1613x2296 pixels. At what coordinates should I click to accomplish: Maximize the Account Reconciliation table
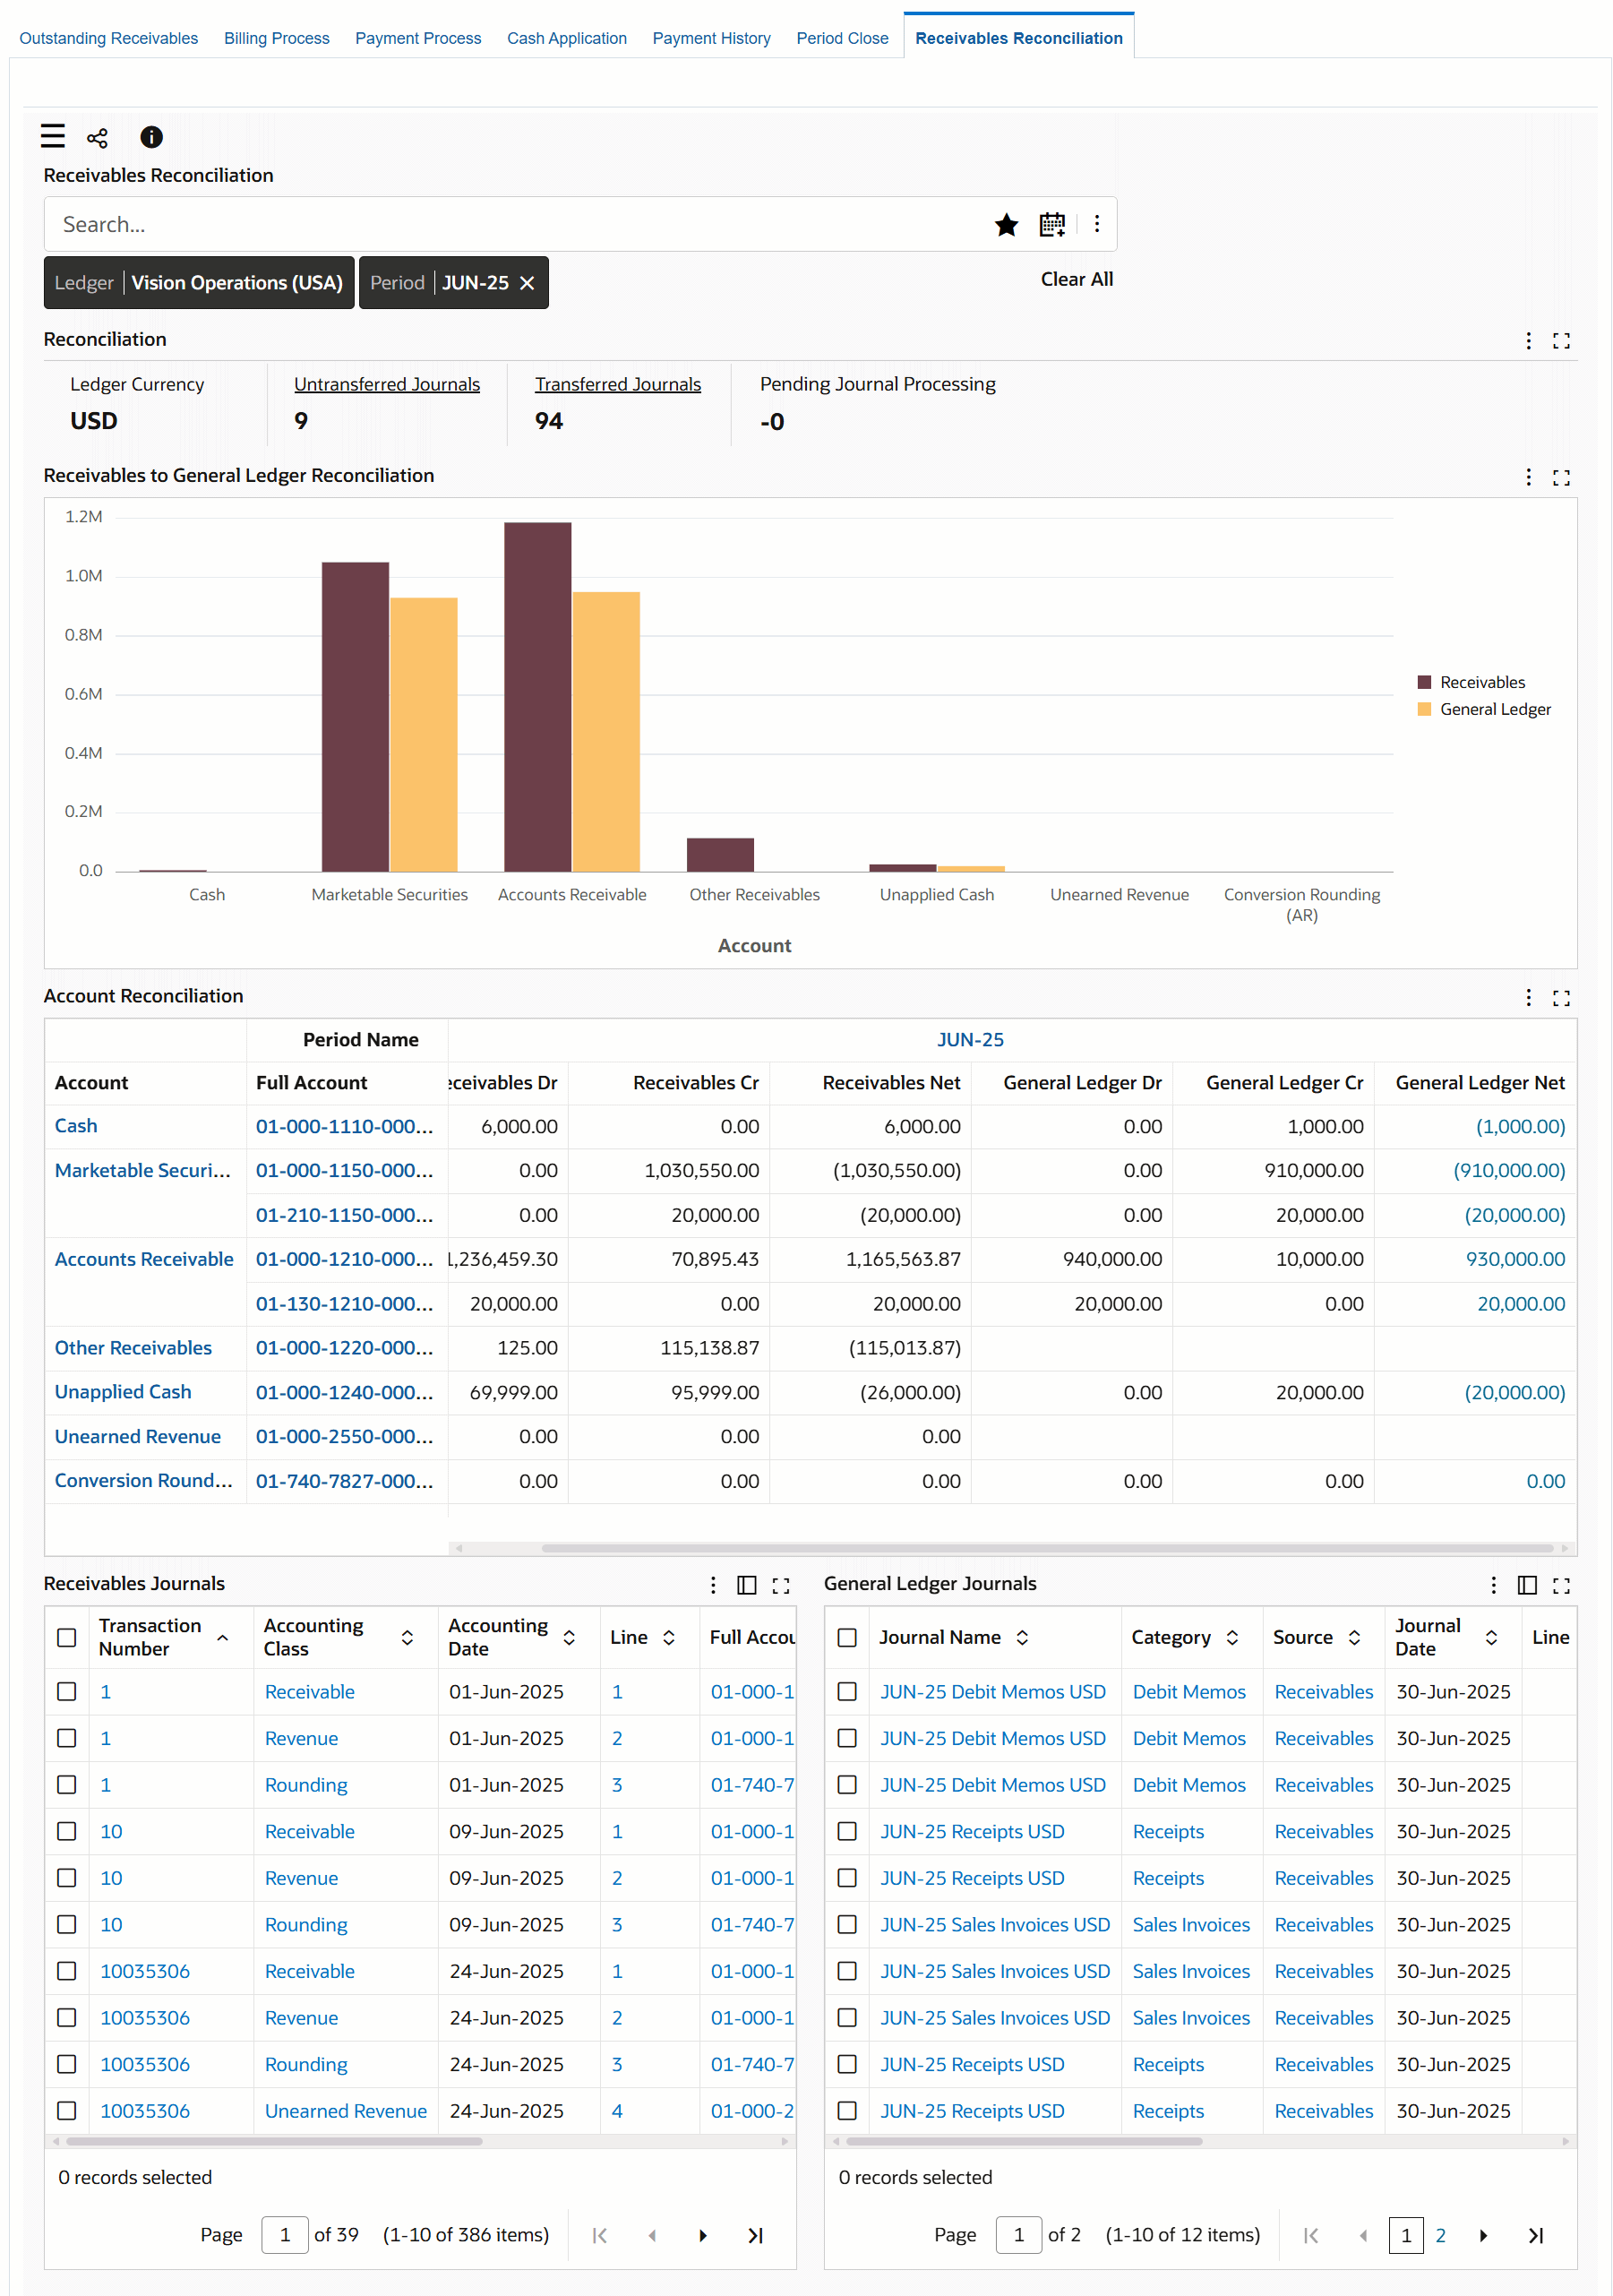[x=1561, y=998]
